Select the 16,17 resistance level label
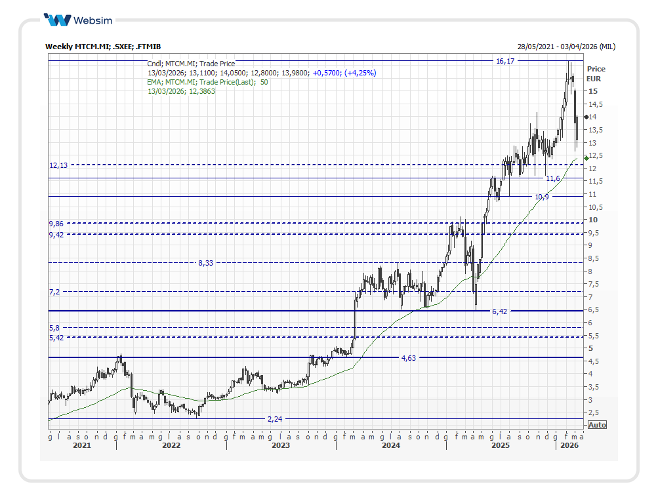The height and width of the screenshot is (501, 658). pyautogui.click(x=504, y=61)
